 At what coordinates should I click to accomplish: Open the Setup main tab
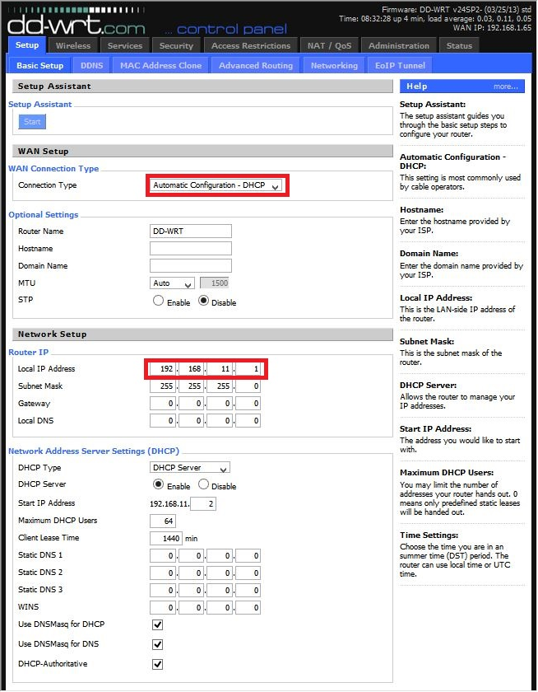coord(27,45)
